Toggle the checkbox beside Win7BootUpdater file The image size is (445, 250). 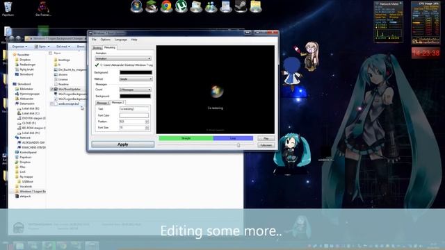point(51,89)
